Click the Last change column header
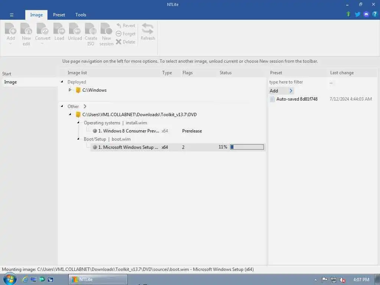 [342, 73]
